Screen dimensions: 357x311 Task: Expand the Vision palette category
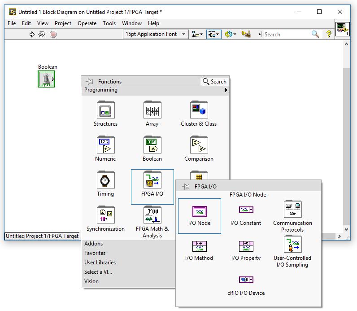pyautogui.click(x=91, y=281)
